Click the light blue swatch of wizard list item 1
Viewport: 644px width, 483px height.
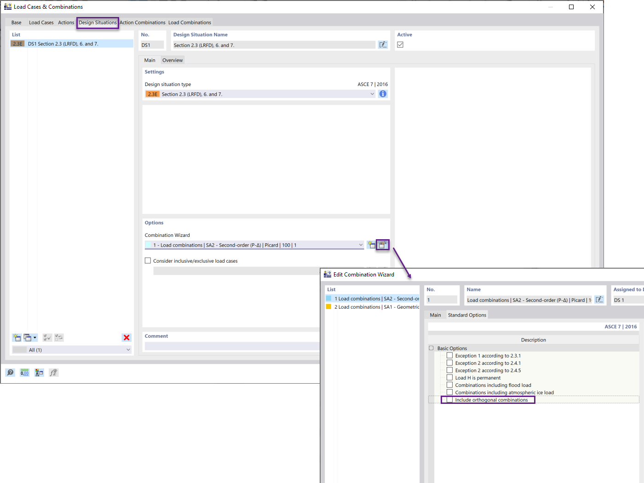(x=328, y=298)
